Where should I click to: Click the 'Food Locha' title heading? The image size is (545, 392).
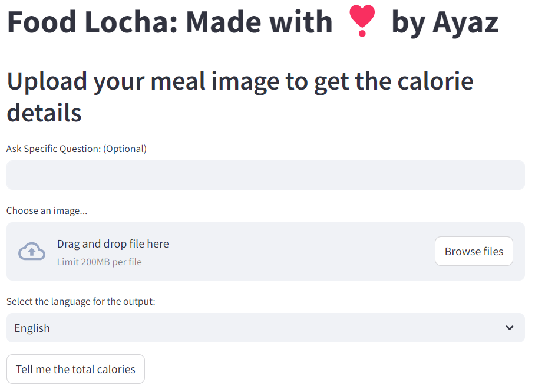click(x=90, y=22)
